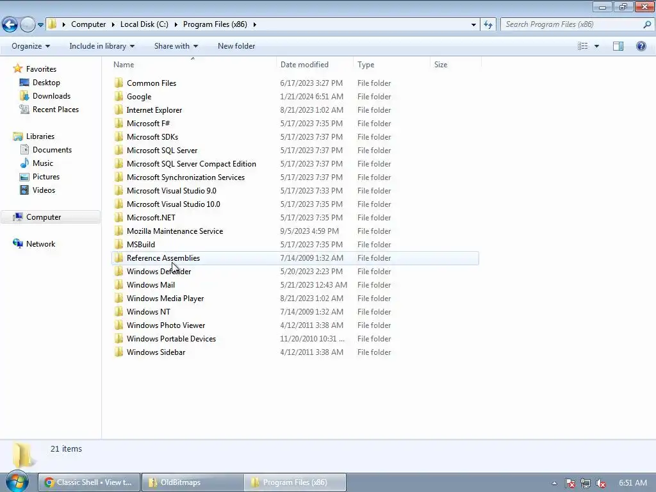Click the Downloads folder icon in Favorites
The height and width of the screenshot is (492, 656).
25,96
